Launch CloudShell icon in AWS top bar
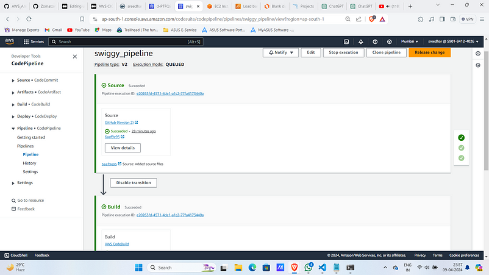Image resolution: width=489 pixels, height=275 pixels. [x=346, y=41]
